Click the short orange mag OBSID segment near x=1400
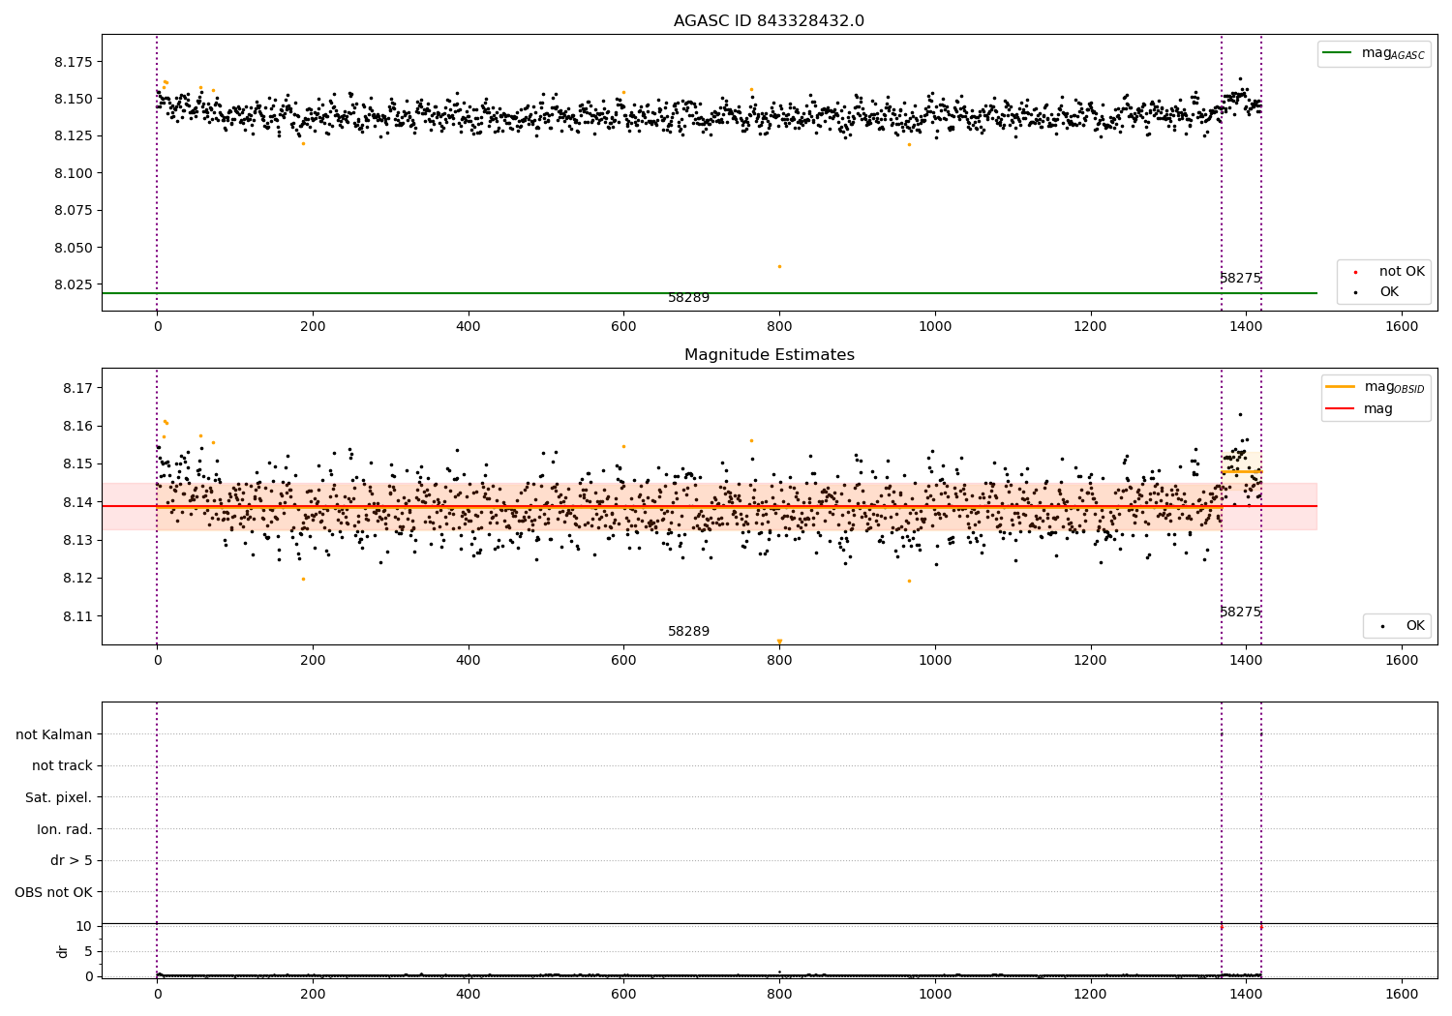The height and width of the screenshot is (1016, 1452). tap(1241, 471)
